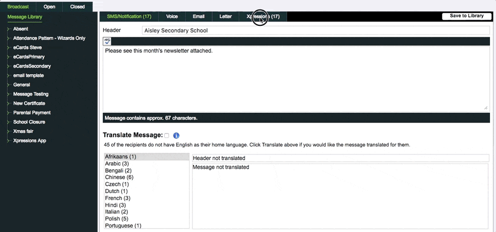Select the SMS/Notification (17) tab
496x232 pixels.
[129, 16]
